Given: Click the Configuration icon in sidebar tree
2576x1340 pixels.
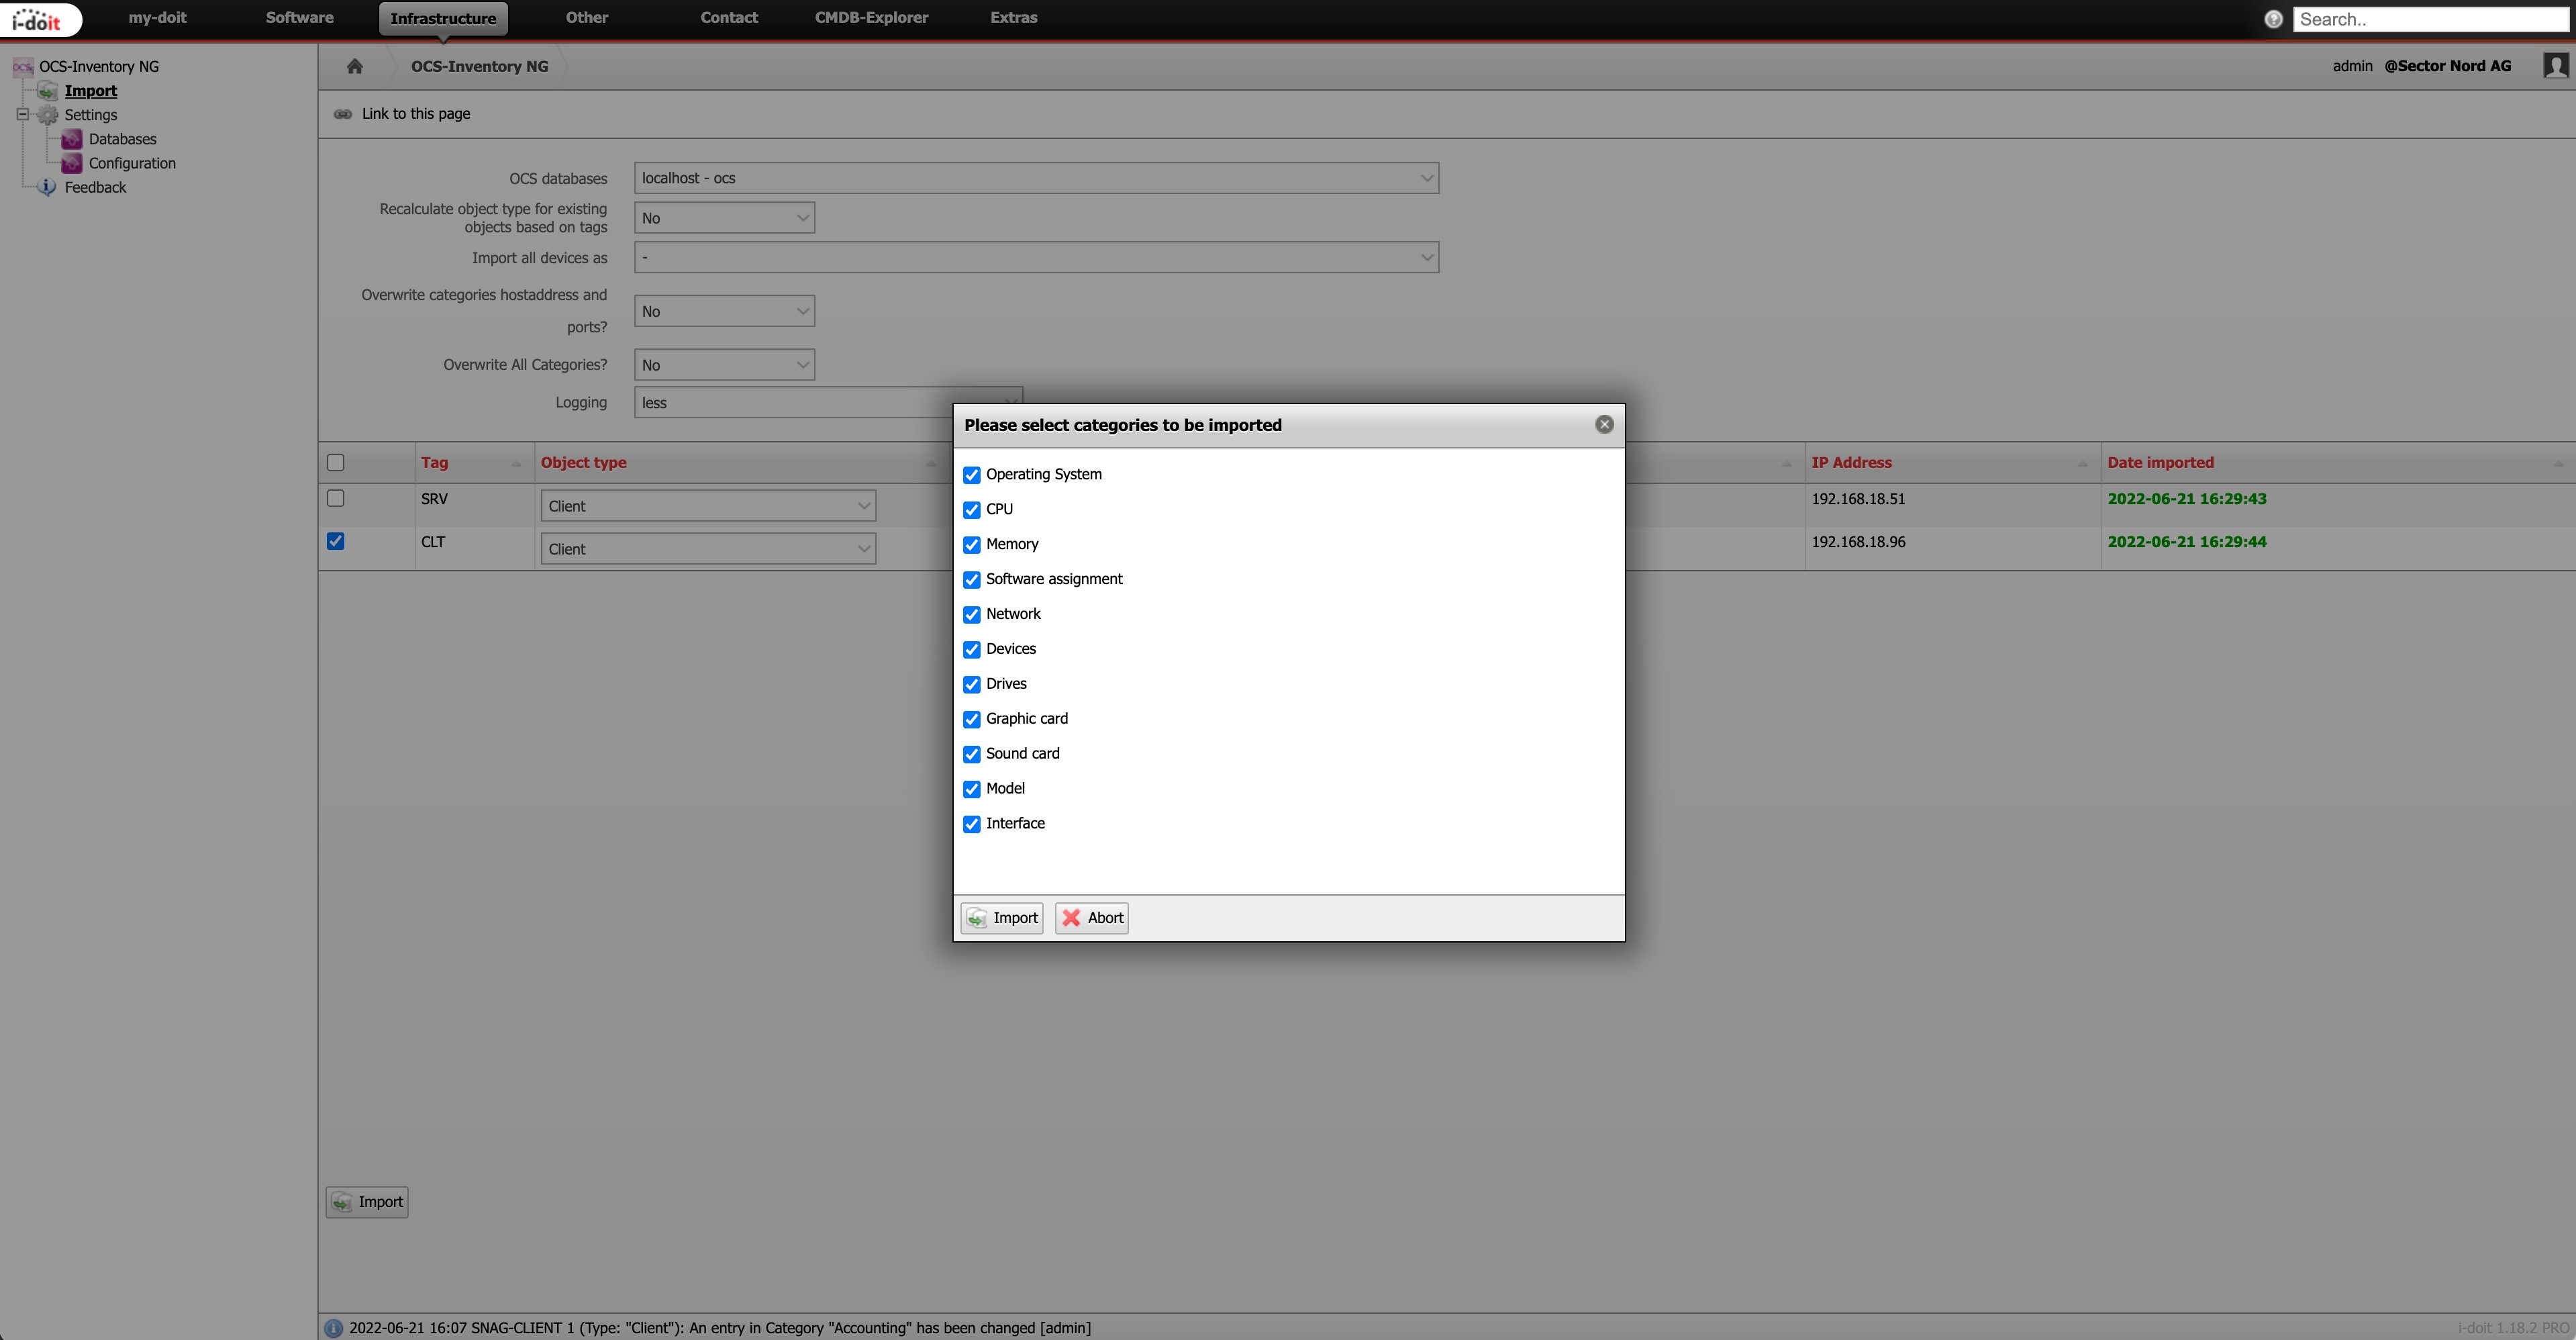Looking at the screenshot, I should (72, 163).
